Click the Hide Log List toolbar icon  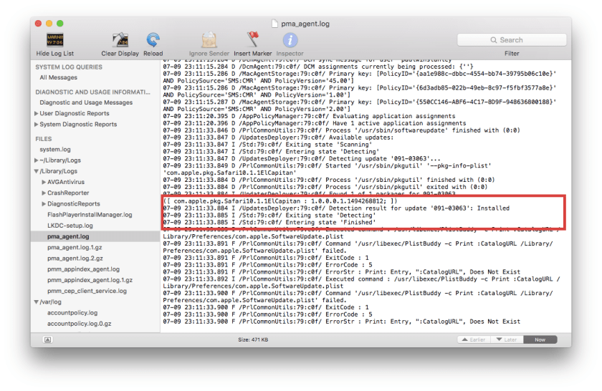tap(54, 40)
